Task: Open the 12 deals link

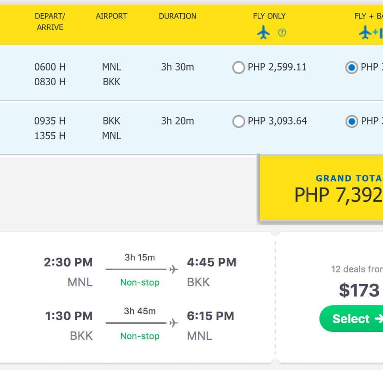Action: pyautogui.click(x=357, y=269)
